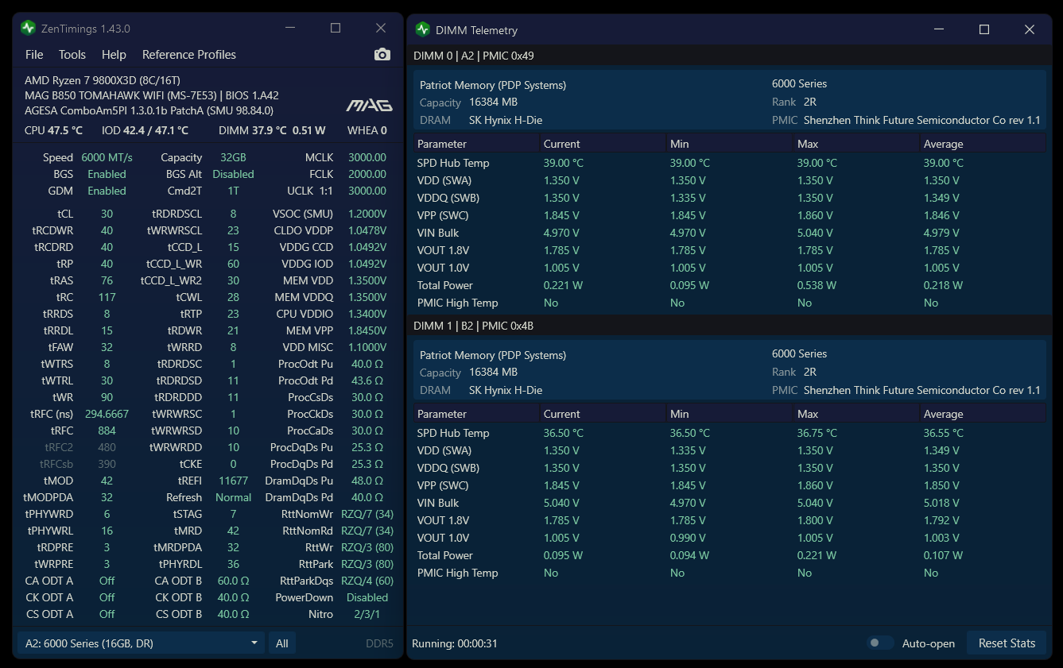Minimize the ZenTimings window

(x=290, y=29)
